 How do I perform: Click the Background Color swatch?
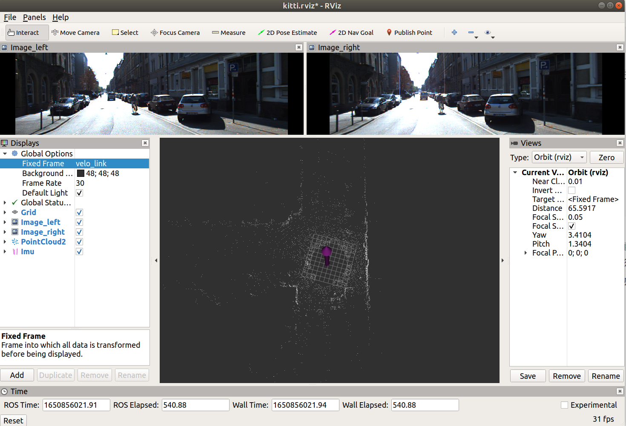[x=80, y=173]
